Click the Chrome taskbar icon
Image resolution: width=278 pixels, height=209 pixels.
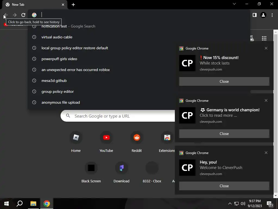click(x=47, y=204)
